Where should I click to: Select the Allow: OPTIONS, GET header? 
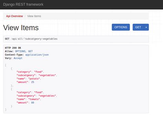(x=19, y=51)
